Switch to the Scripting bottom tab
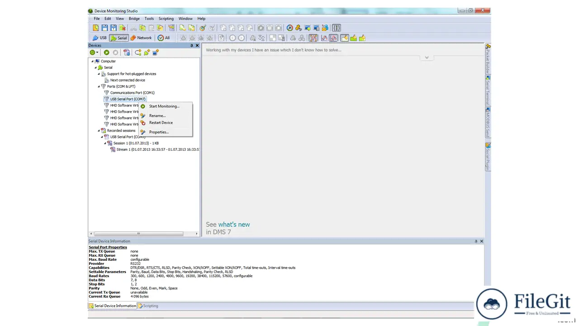This screenshot has height=326, width=579. click(148, 306)
